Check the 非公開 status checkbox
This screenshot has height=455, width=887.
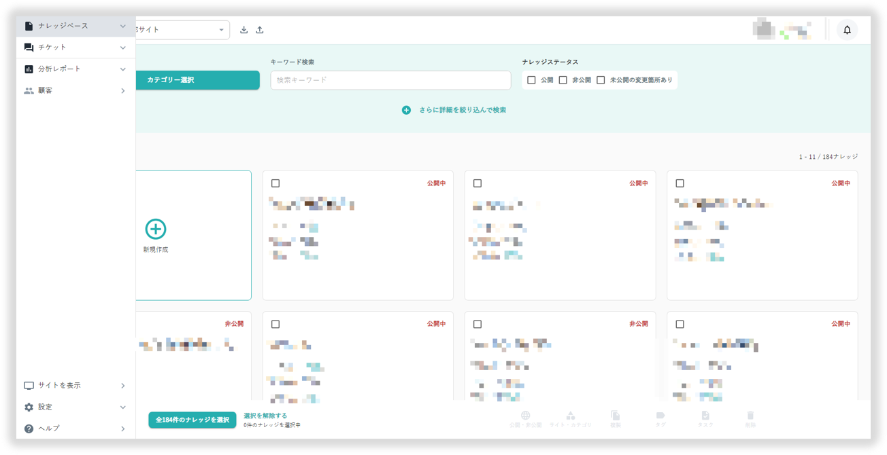563,80
